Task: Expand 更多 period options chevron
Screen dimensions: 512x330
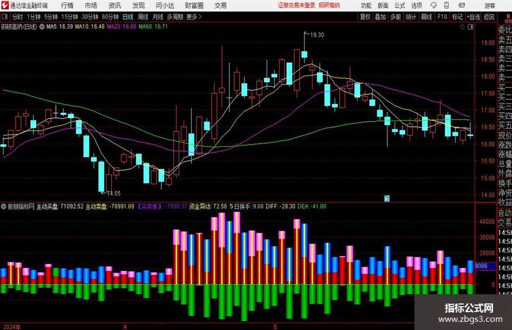Action: pyautogui.click(x=200, y=17)
